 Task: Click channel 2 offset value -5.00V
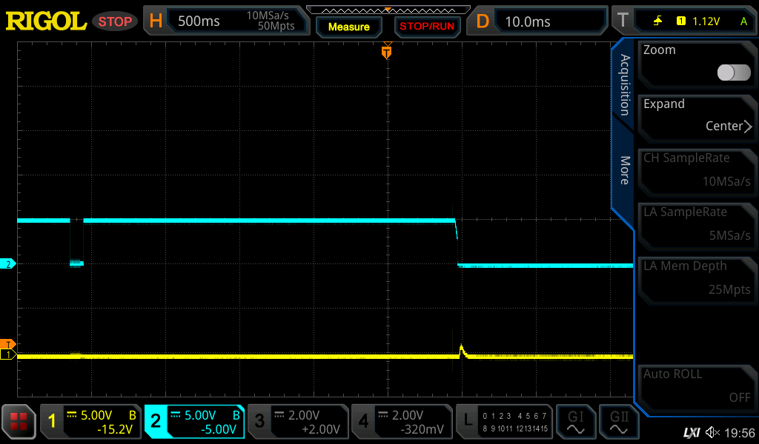[219, 429]
